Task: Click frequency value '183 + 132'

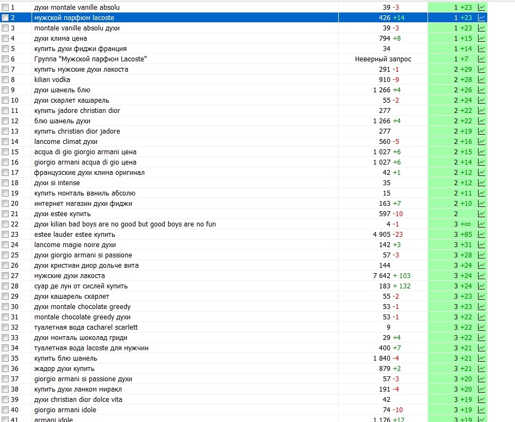Action: 394,286
